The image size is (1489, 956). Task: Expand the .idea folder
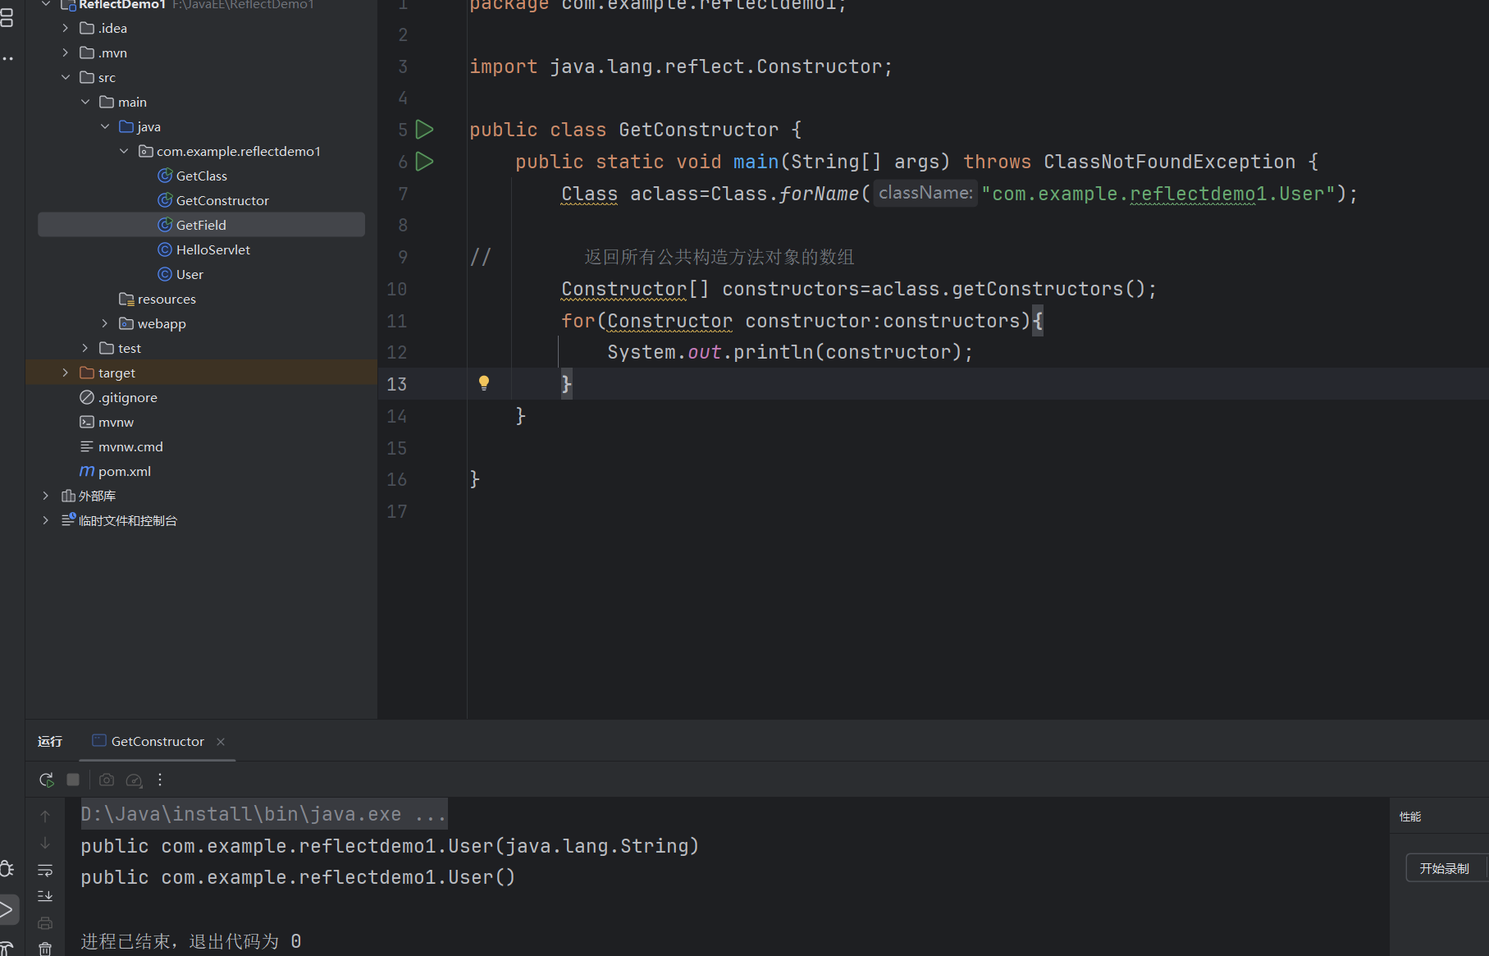pos(66,28)
